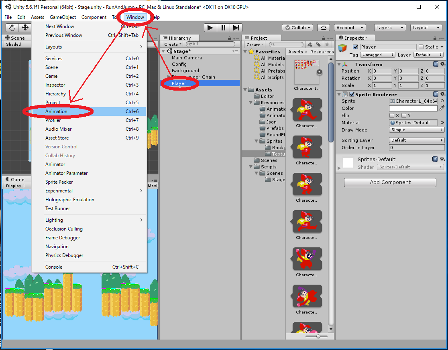Select Background object in Hierarchy
This screenshot has height=350, width=448.
tap(185, 71)
